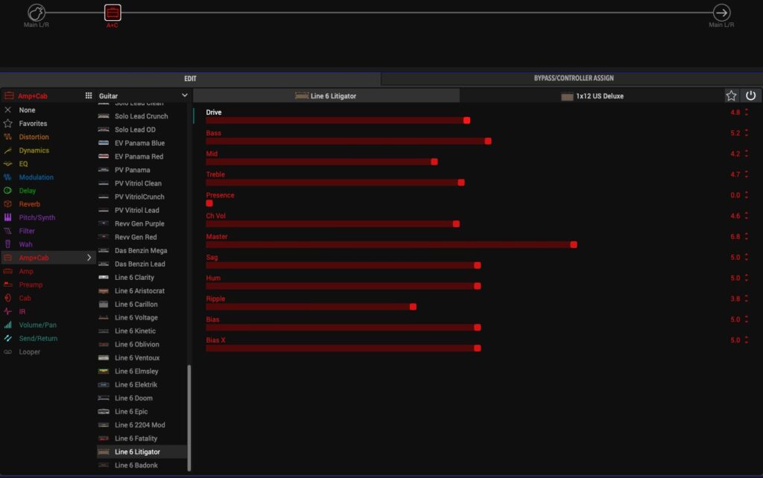Click the Main L/R output arrow block
This screenshot has height=478, width=763.
coord(721,13)
